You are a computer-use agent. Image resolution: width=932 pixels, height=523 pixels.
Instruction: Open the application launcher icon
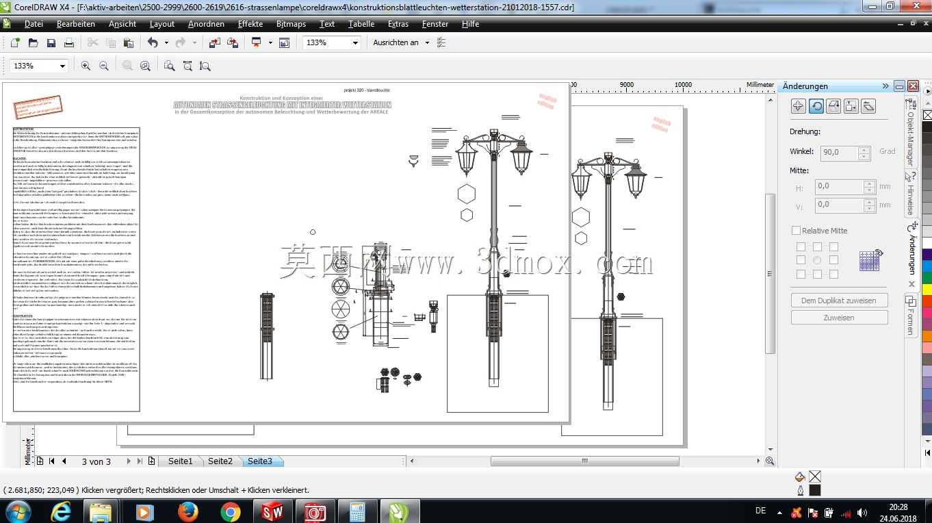(257, 42)
